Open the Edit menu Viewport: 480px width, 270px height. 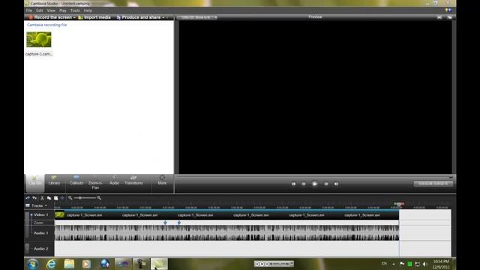(40, 10)
